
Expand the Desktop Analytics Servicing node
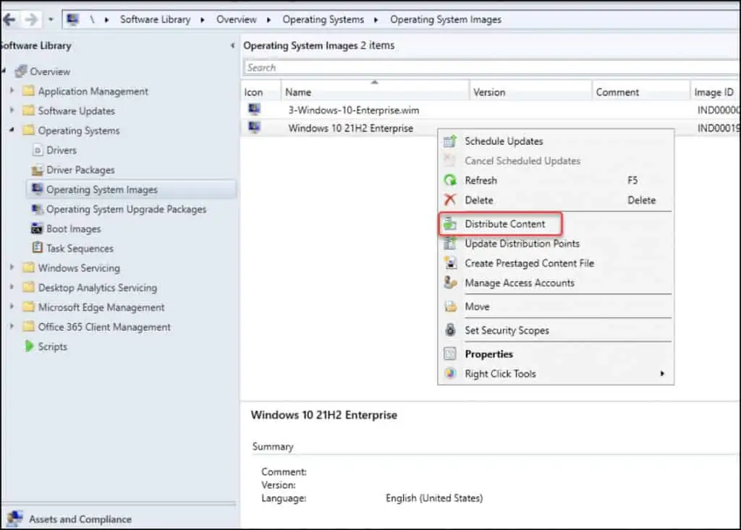tap(12, 287)
